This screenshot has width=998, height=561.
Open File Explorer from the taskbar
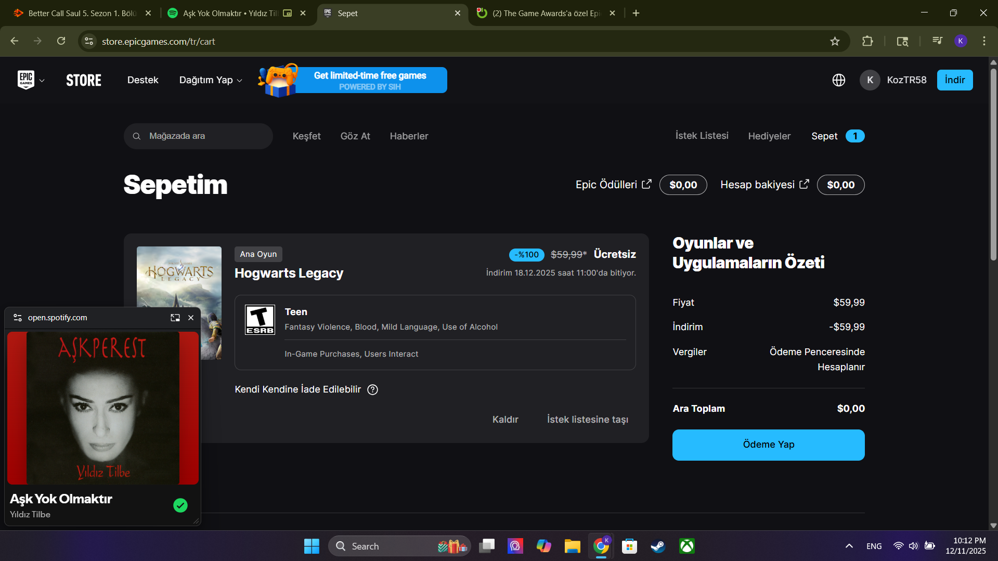pos(573,546)
